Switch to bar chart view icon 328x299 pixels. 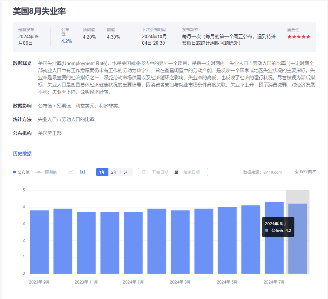(83, 172)
